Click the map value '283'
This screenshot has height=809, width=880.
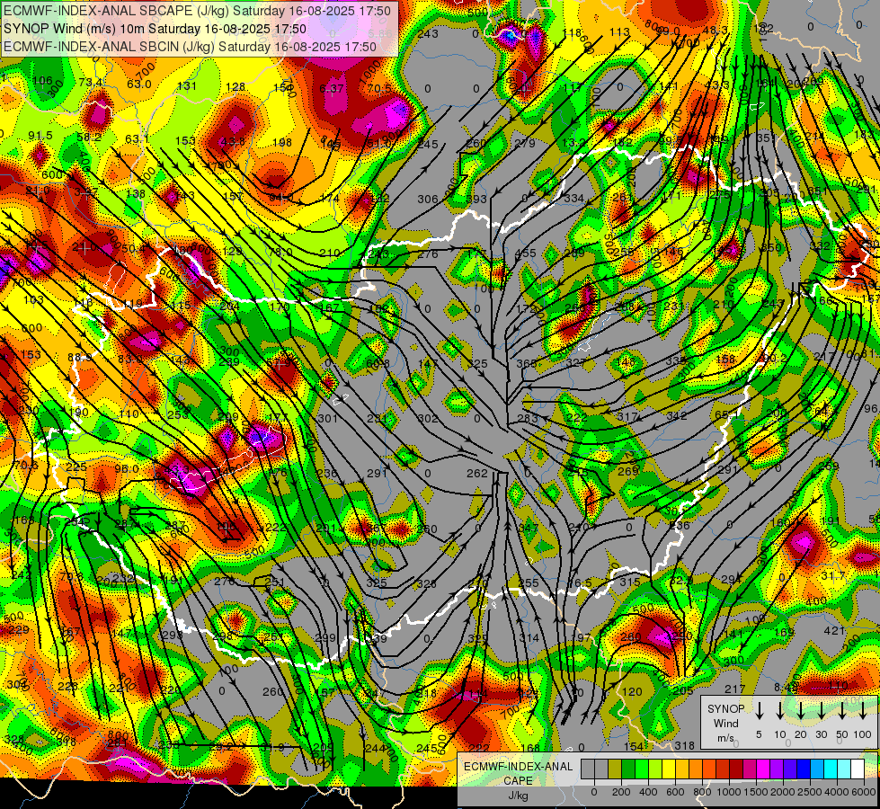528,418
